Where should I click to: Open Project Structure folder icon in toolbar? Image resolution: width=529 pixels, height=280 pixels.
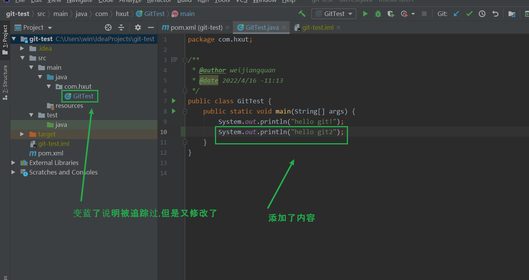click(x=512, y=14)
